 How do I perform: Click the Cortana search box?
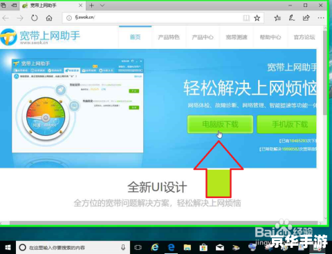[x=73, y=248]
